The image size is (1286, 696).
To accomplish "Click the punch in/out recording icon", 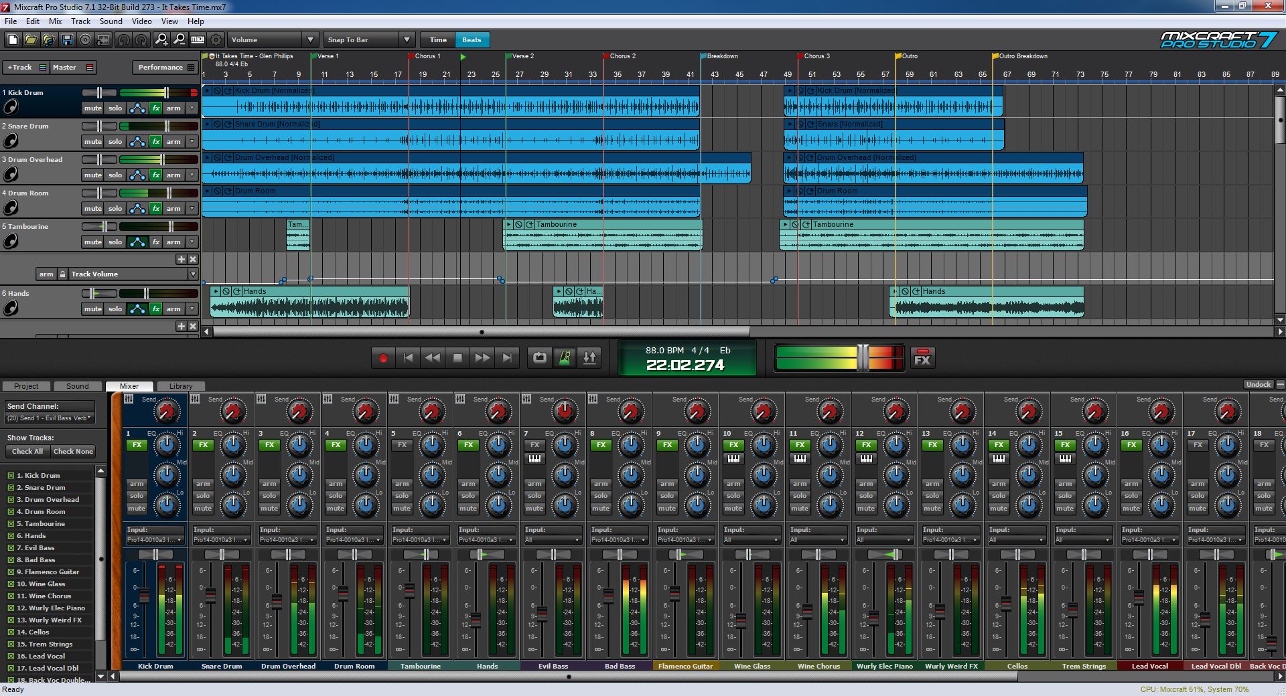I will pyautogui.click(x=589, y=358).
